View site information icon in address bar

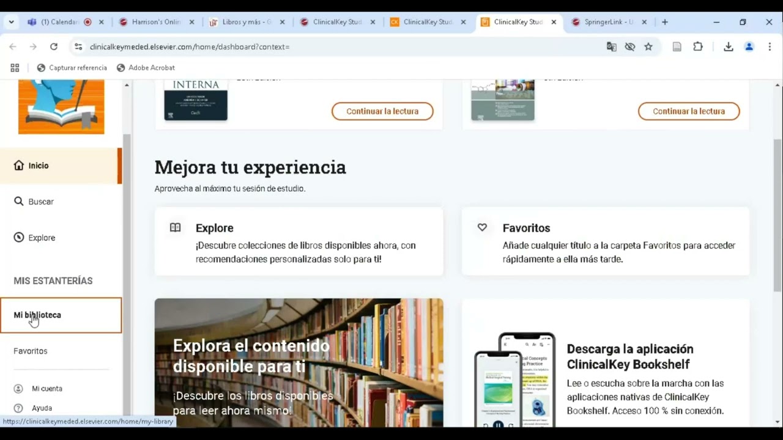click(x=78, y=46)
